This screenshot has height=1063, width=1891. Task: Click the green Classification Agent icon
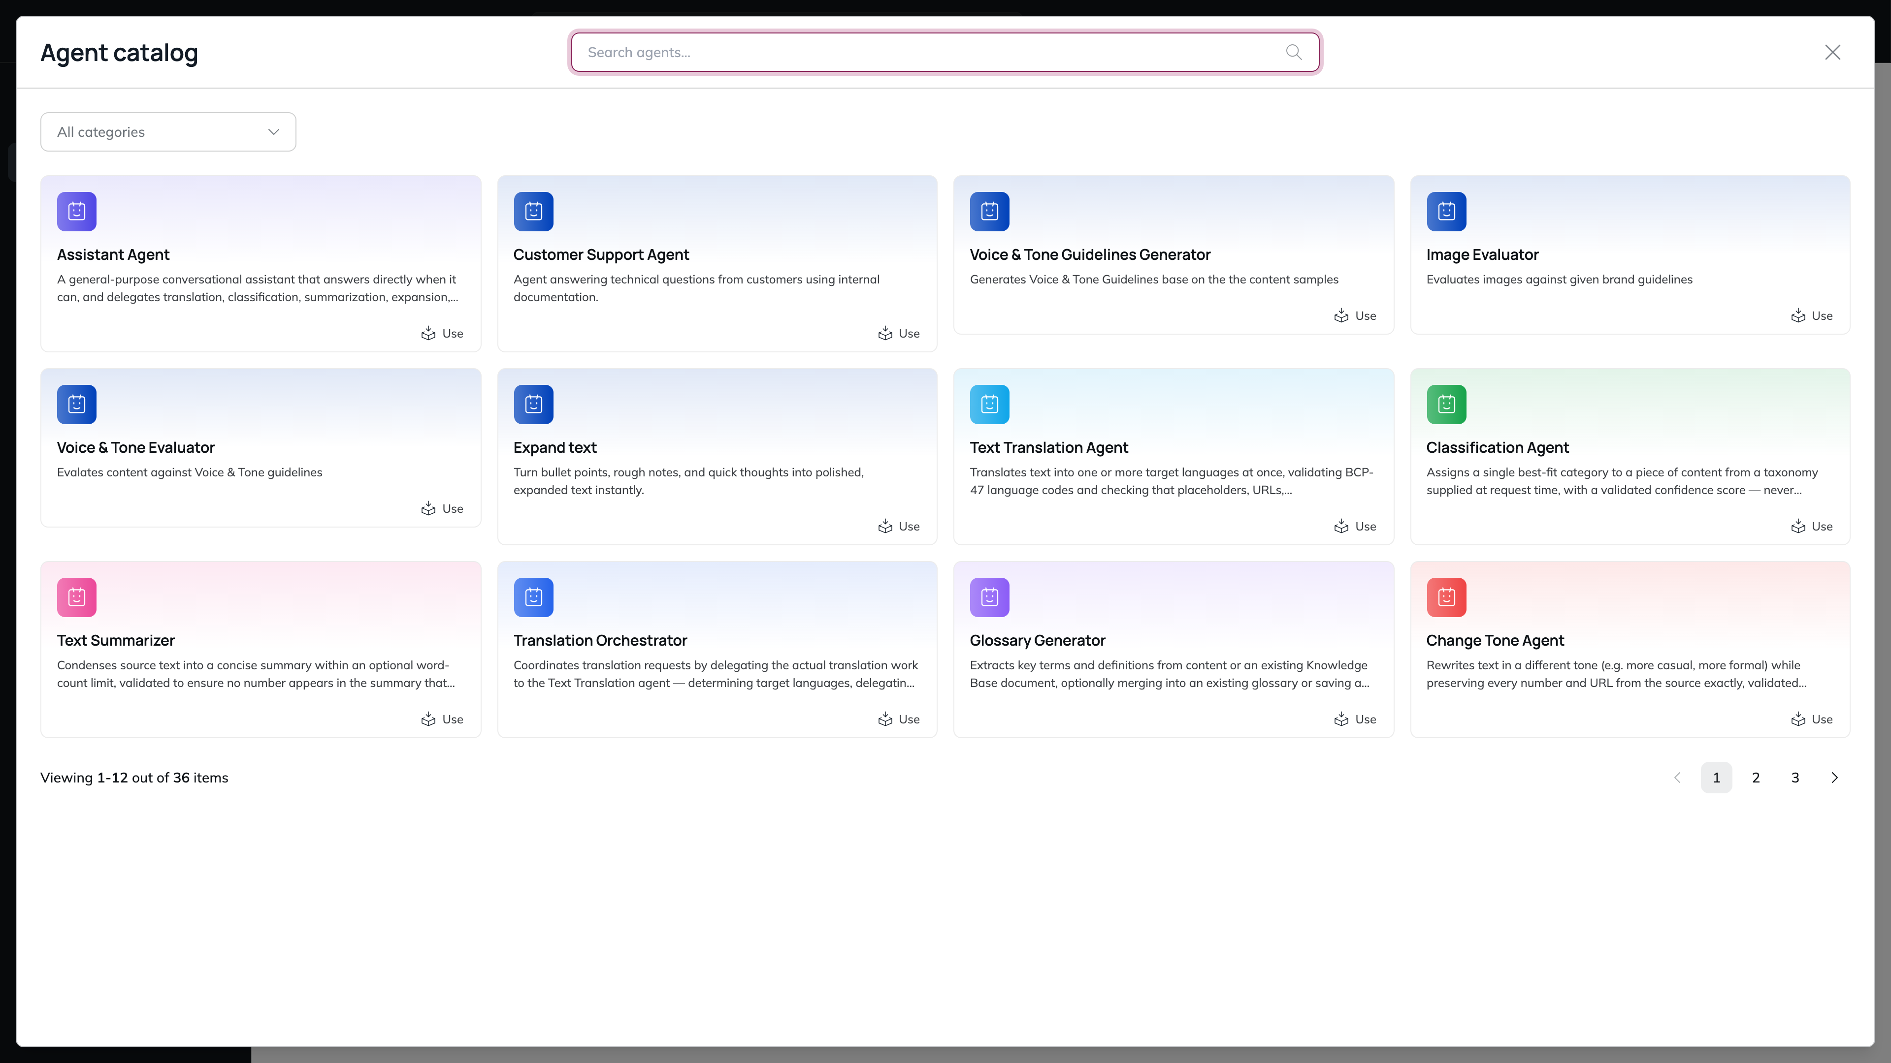(x=1446, y=404)
